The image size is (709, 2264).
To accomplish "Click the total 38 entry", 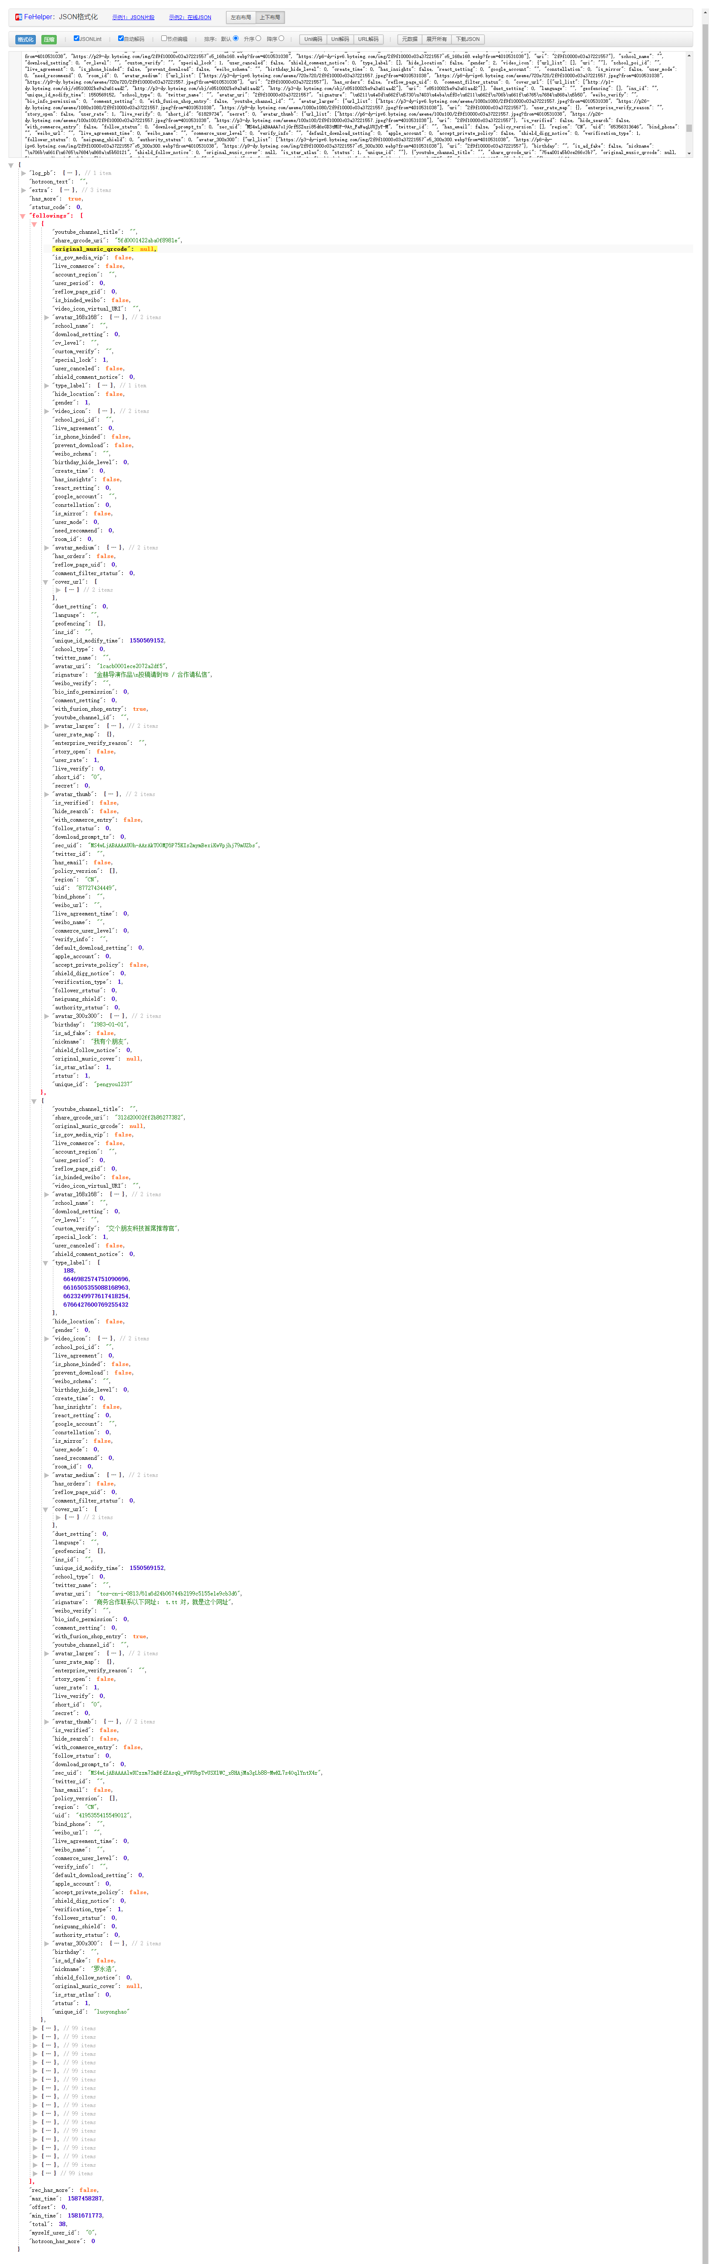I will 48,2223.
